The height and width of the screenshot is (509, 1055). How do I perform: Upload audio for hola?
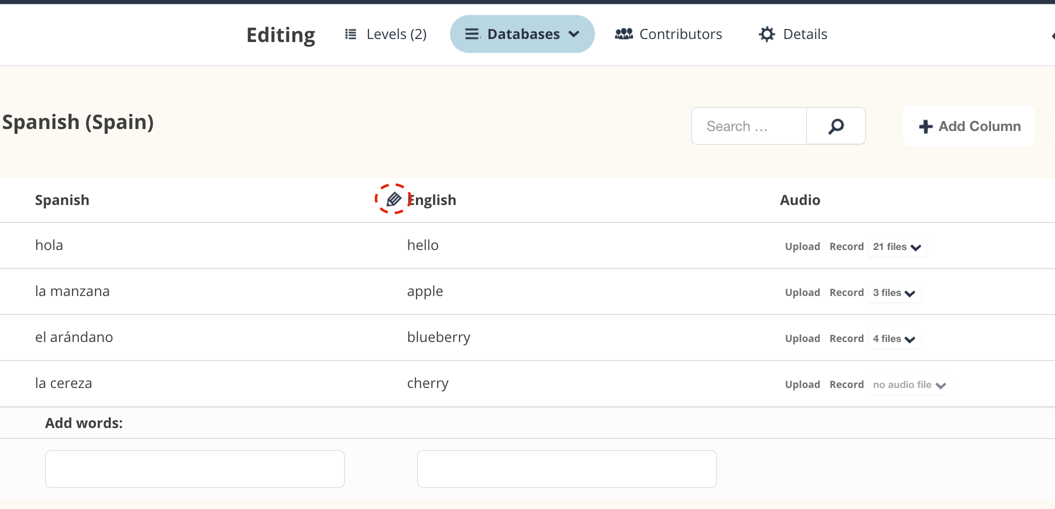pos(802,246)
